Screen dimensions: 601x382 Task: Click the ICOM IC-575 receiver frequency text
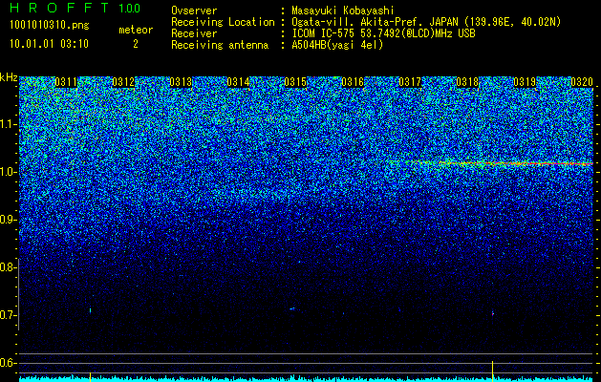click(383, 33)
